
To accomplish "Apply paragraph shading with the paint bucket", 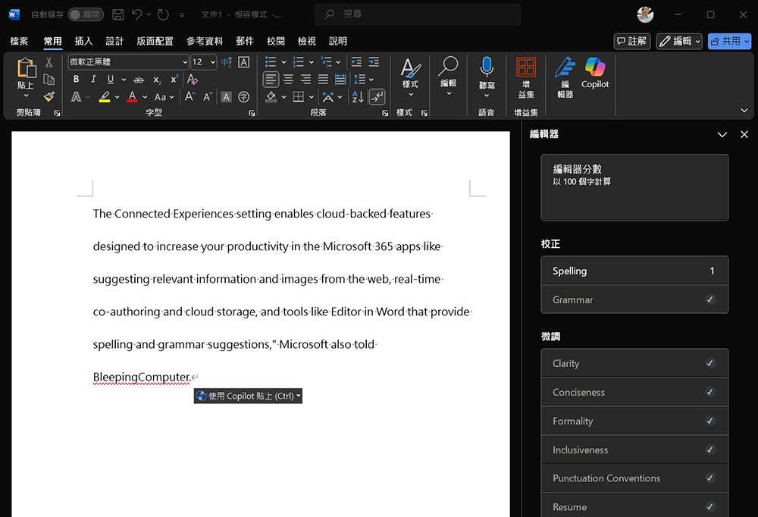I will (x=271, y=97).
